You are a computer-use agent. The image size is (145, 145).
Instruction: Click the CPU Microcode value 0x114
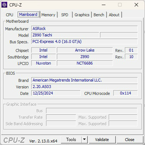pos(126,93)
